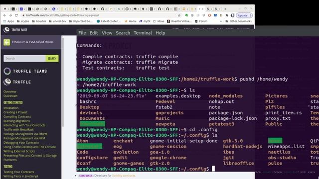The image size is (319, 179).
Task: Click 'hardhat-nodejs' in terminal listing
Action: pyautogui.click(x=243, y=146)
